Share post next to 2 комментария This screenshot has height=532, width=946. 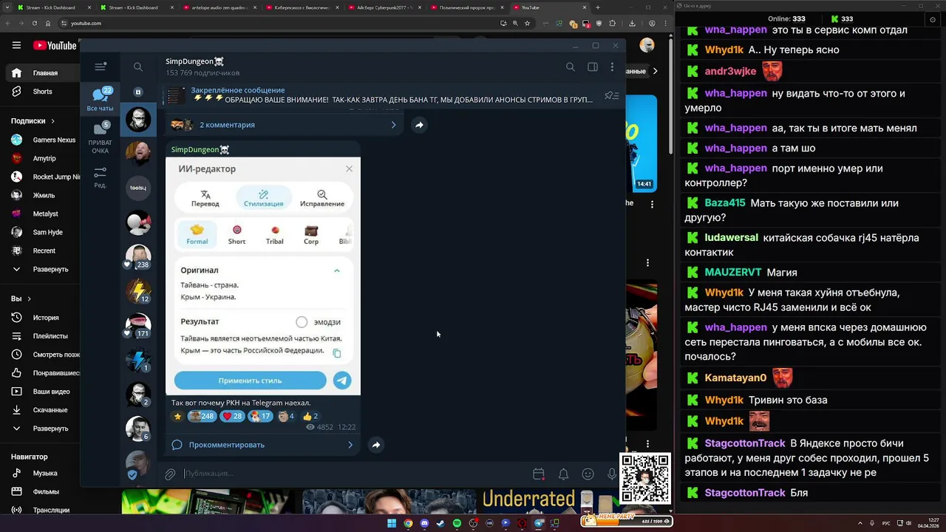419,125
